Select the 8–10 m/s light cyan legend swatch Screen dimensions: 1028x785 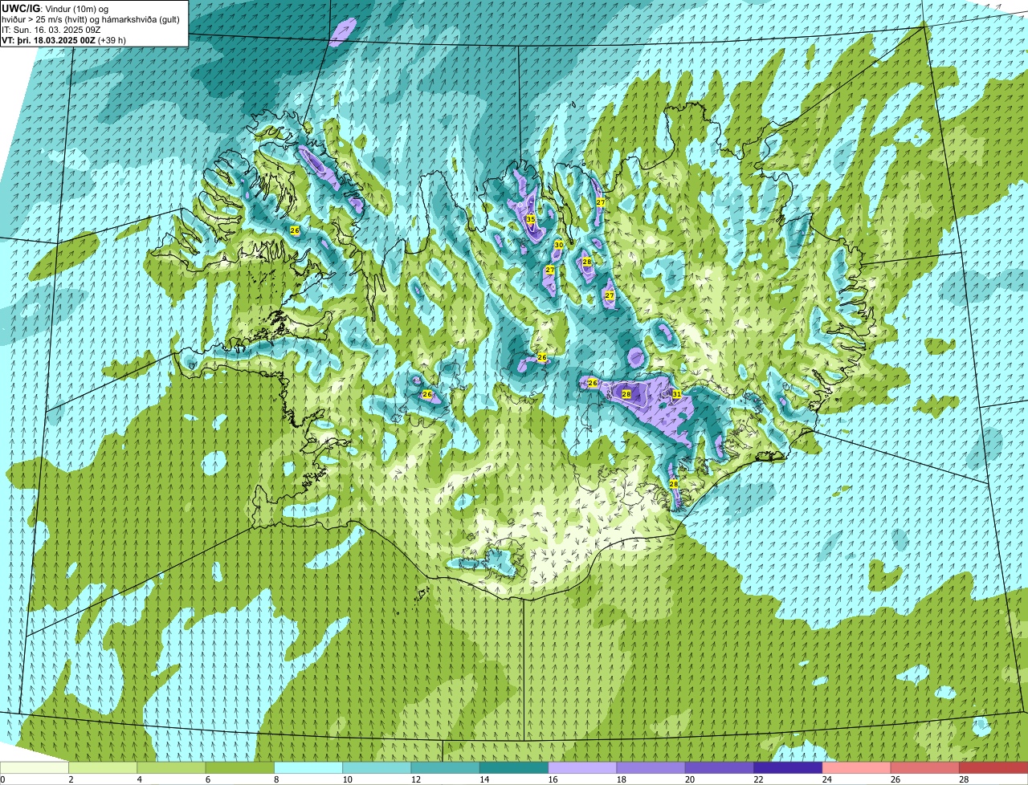coord(308,768)
